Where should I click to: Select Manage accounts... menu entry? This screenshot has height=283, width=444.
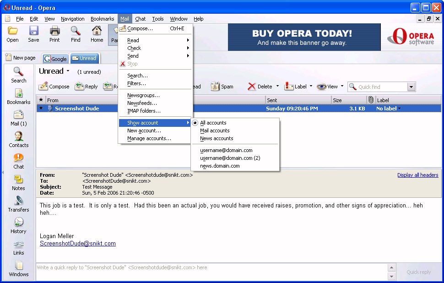click(149, 138)
